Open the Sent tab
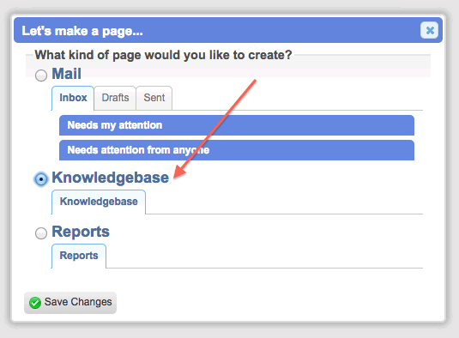 pyautogui.click(x=154, y=98)
